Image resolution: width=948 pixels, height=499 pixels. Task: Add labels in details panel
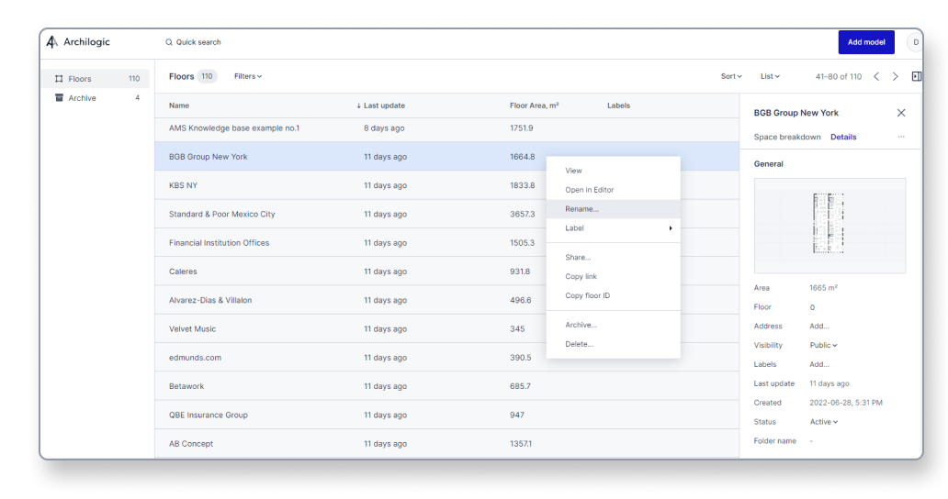[x=819, y=364]
